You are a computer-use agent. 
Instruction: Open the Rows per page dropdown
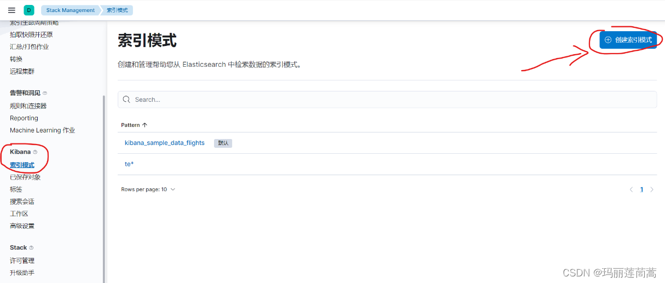point(148,189)
